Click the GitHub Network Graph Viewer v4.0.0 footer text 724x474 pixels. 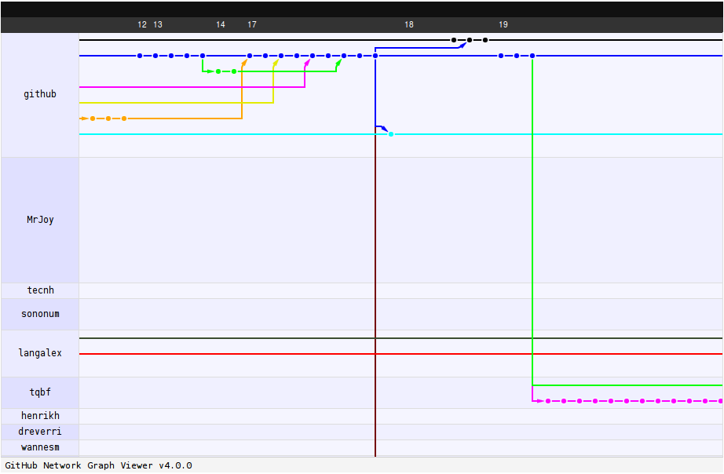[x=98, y=465]
